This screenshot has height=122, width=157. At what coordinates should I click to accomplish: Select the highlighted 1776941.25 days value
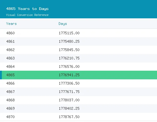point(69,75)
